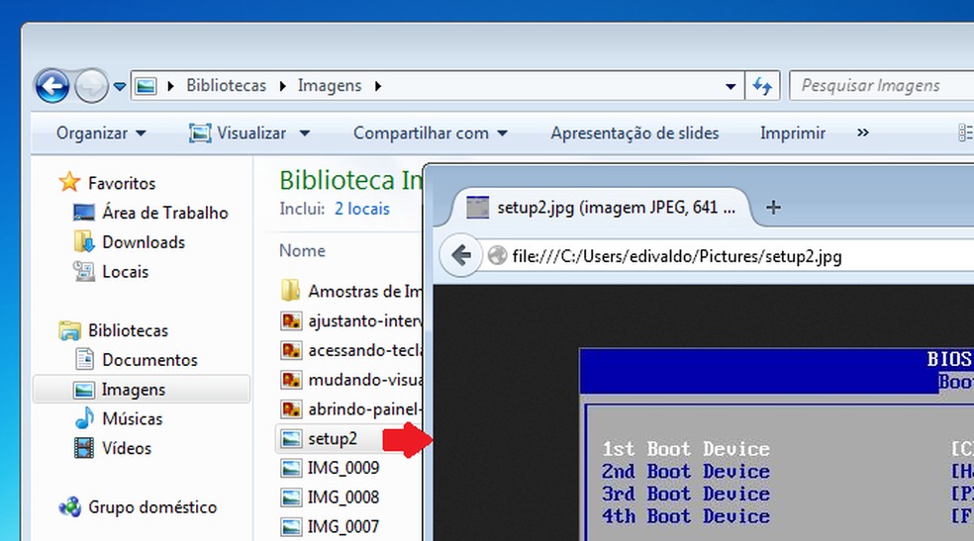Screen dimensions: 974x541
Task: Click the Área de Trabalho monitor icon
Action: (84, 213)
